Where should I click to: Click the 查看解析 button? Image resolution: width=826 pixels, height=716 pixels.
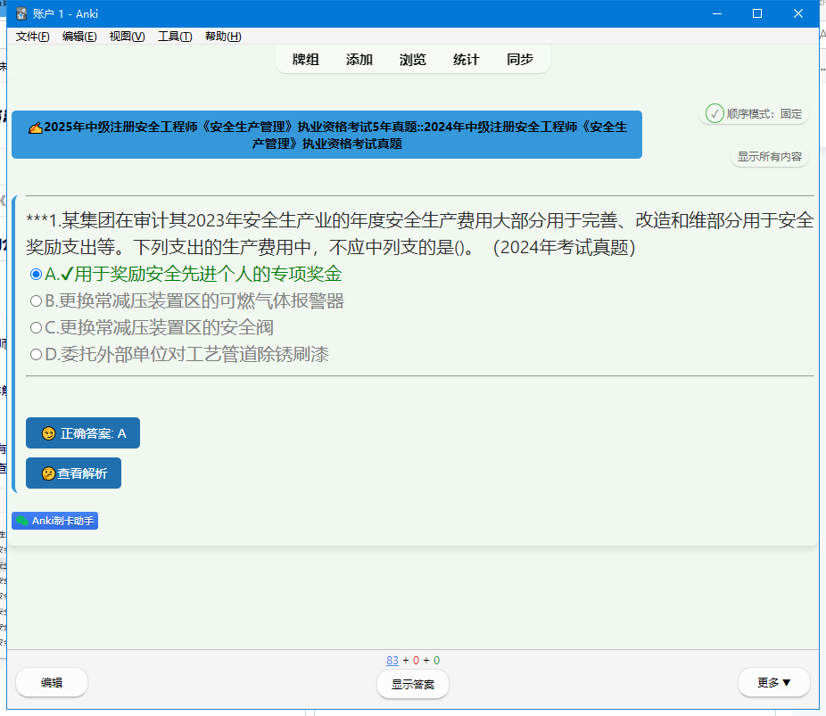click(x=73, y=473)
